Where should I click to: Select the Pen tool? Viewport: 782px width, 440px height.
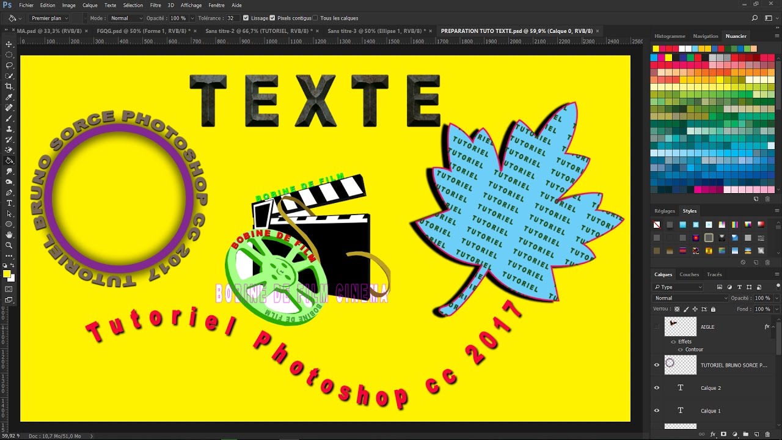coord(9,193)
